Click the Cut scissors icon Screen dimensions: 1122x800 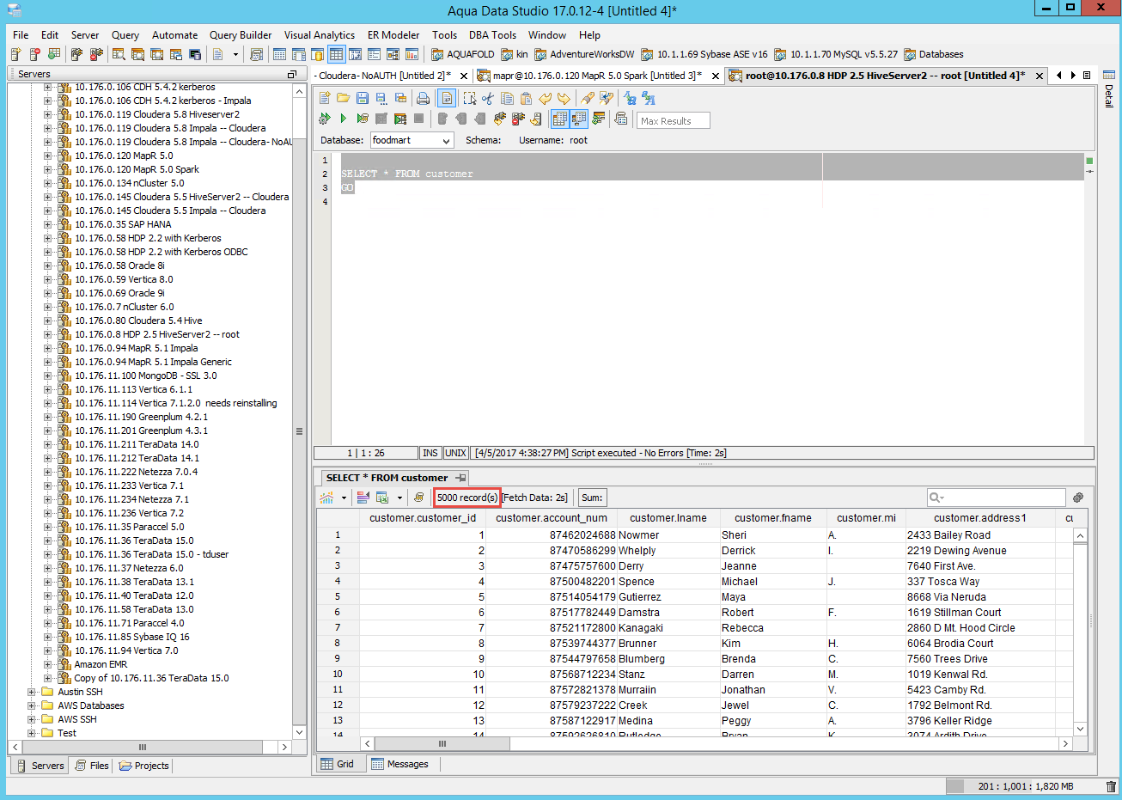click(x=488, y=98)
